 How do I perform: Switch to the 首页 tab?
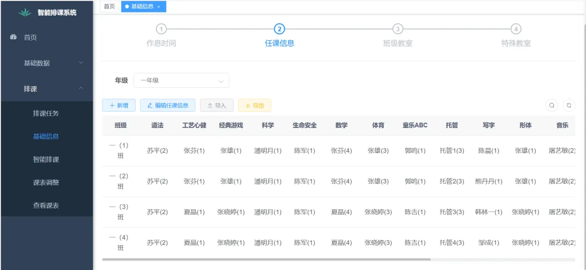pos(110,7)
